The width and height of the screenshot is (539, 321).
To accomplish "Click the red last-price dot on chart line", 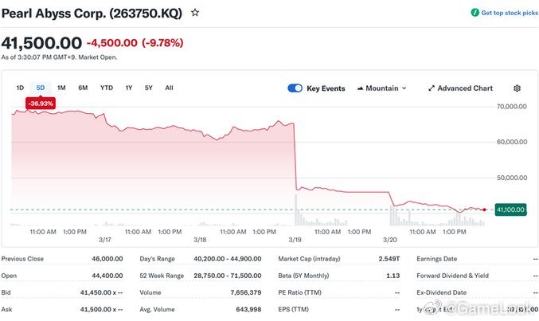I will tap(484, 209).
